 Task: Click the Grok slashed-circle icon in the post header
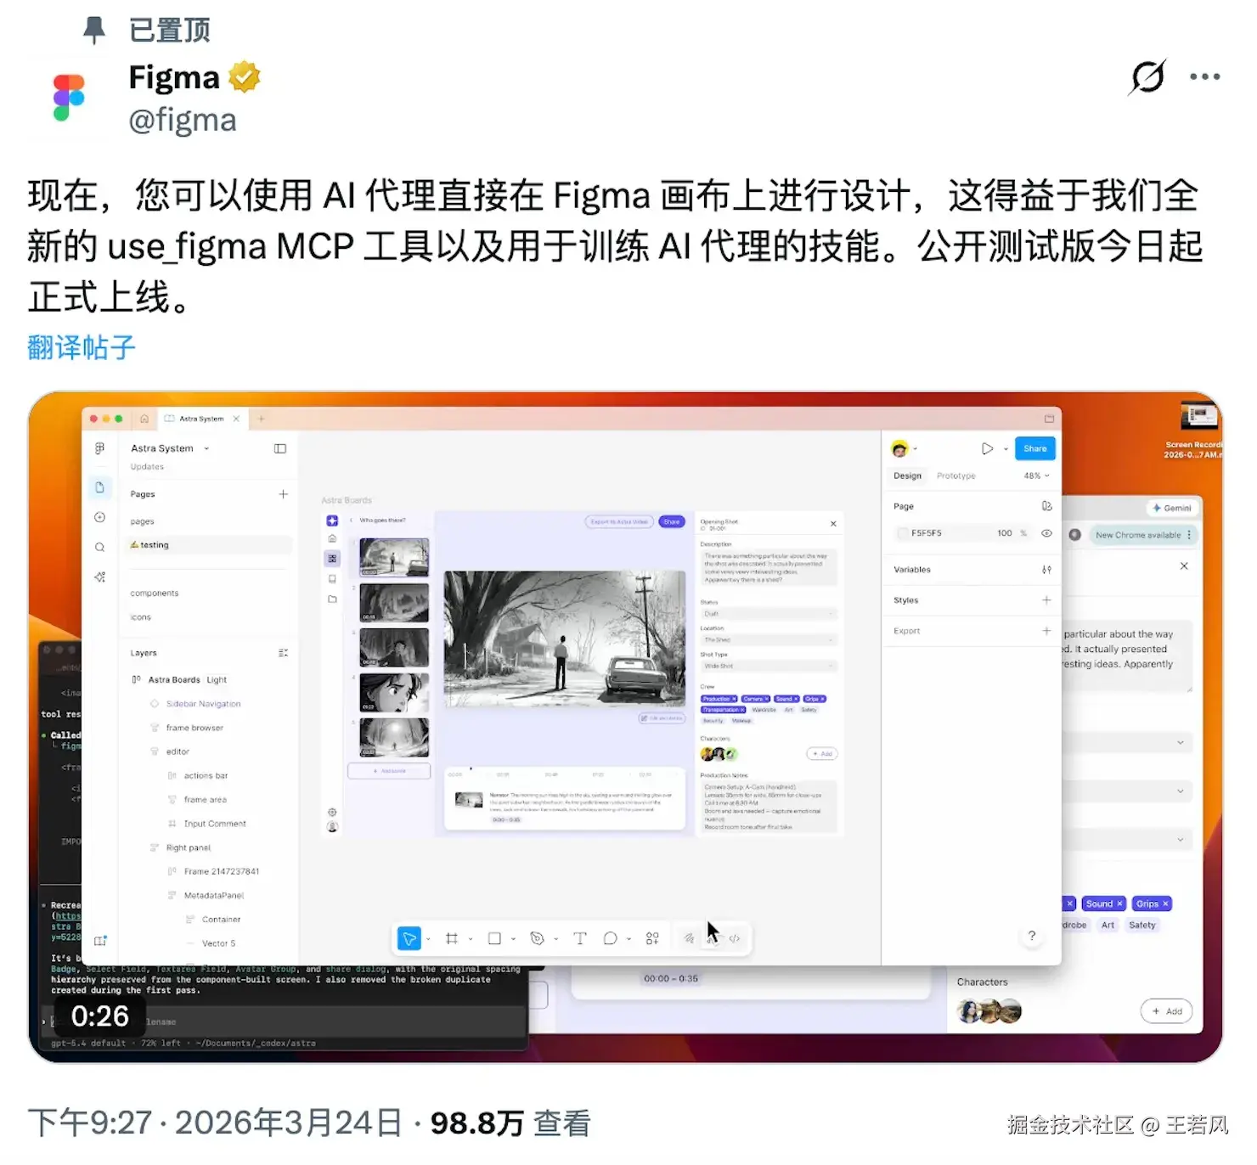(1147, 77)
